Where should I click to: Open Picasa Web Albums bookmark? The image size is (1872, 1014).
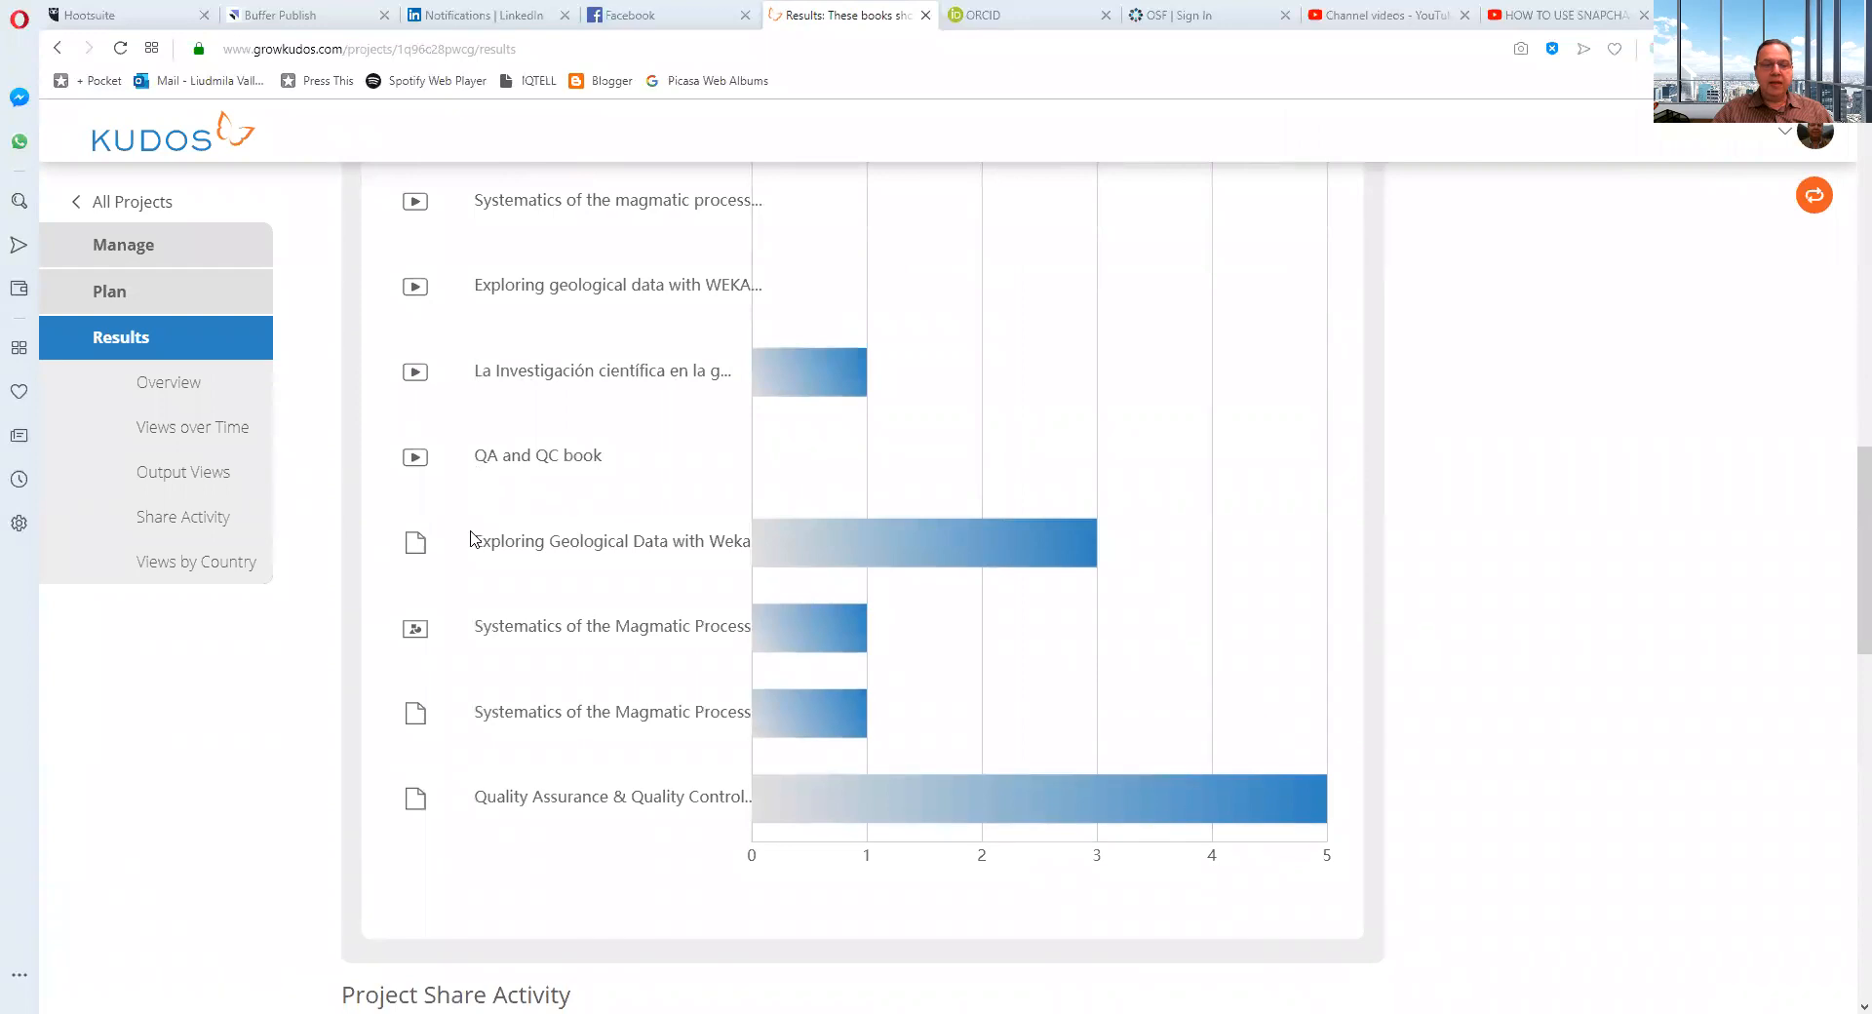tap(707, 81)
